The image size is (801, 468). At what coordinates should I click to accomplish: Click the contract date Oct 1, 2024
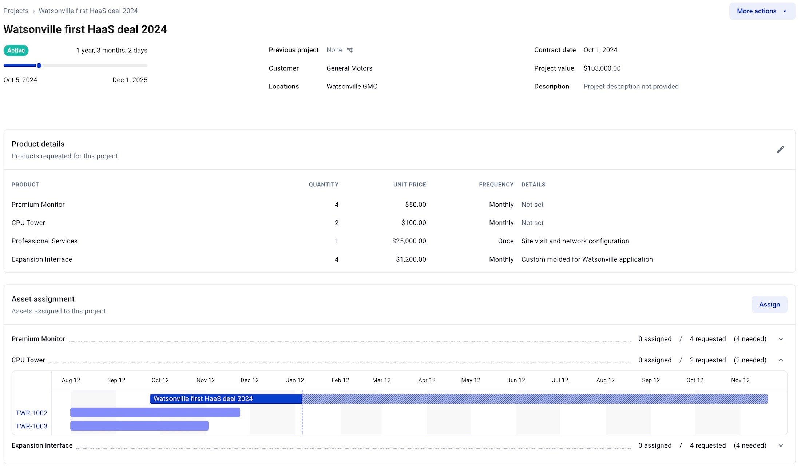click(x=600, y=50)
